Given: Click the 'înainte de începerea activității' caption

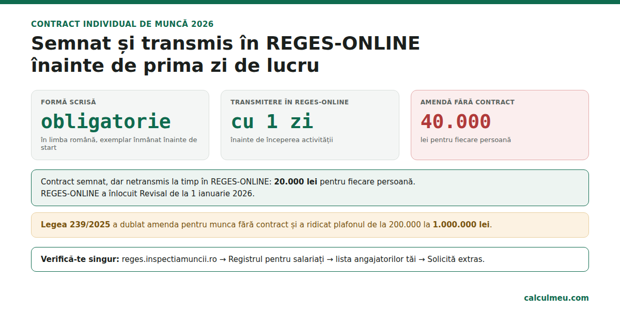Looking at the screenshot, I should (282, 140).
